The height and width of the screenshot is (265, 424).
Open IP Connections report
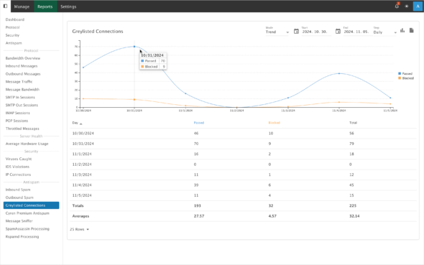[18, 175]
